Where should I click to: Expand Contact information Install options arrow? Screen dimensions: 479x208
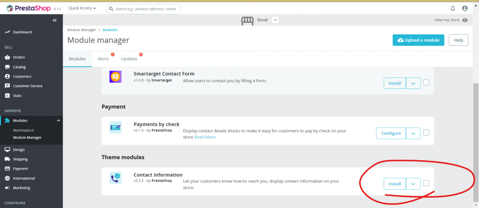413,184
